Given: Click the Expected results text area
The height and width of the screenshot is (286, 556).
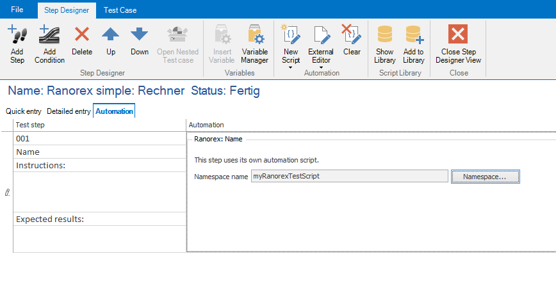Looking at the screenshot, I should click(99, 238).
